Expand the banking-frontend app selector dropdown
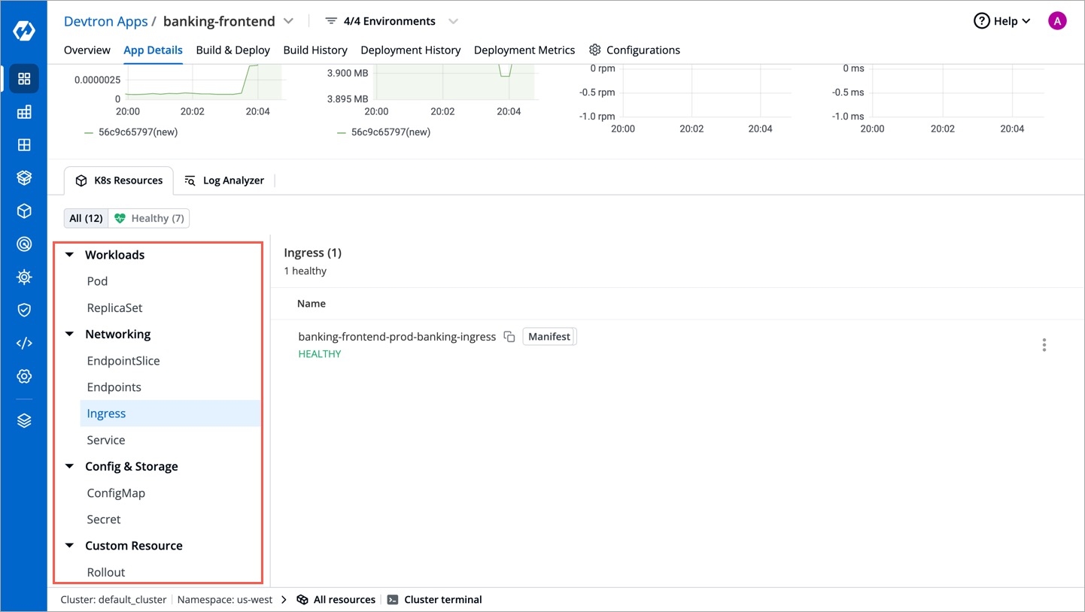This screenshot has width=1085, height=612. click(289, 21)
